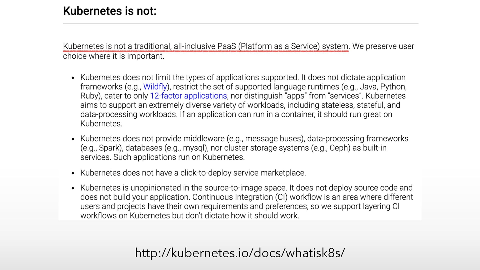Click 'Such applications run on Kubernetes' sentence
Viewport: 480px width, 270px height.
(179, 157)
